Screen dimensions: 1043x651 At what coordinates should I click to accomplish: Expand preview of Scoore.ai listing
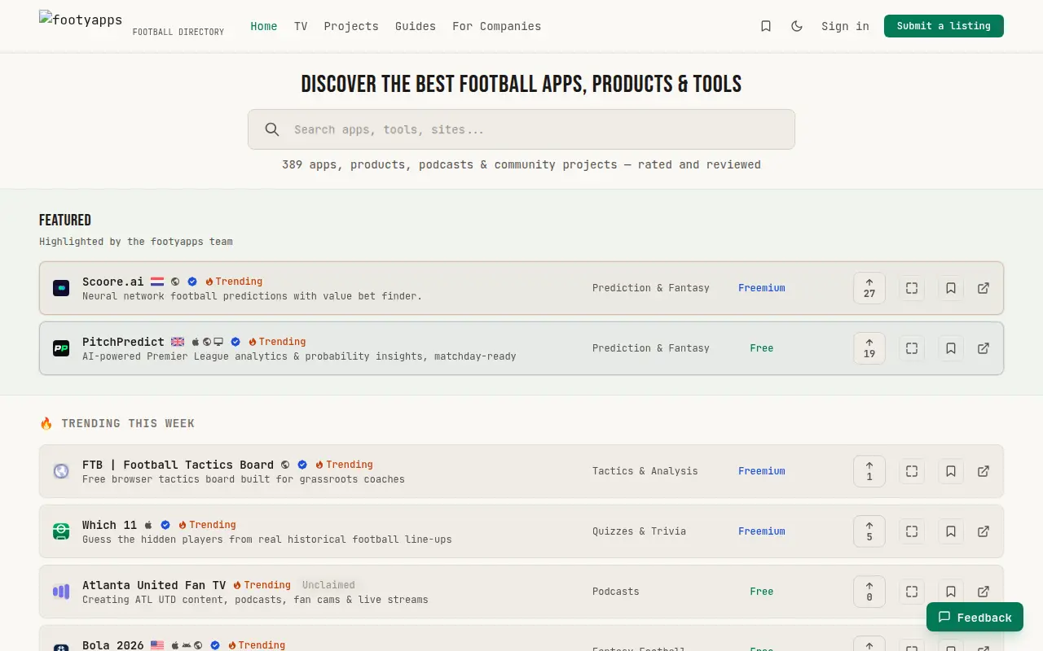[x=912, y=288]
